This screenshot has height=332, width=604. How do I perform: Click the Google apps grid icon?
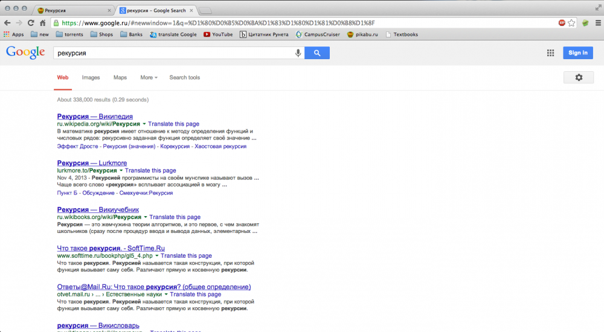(550, 53)
